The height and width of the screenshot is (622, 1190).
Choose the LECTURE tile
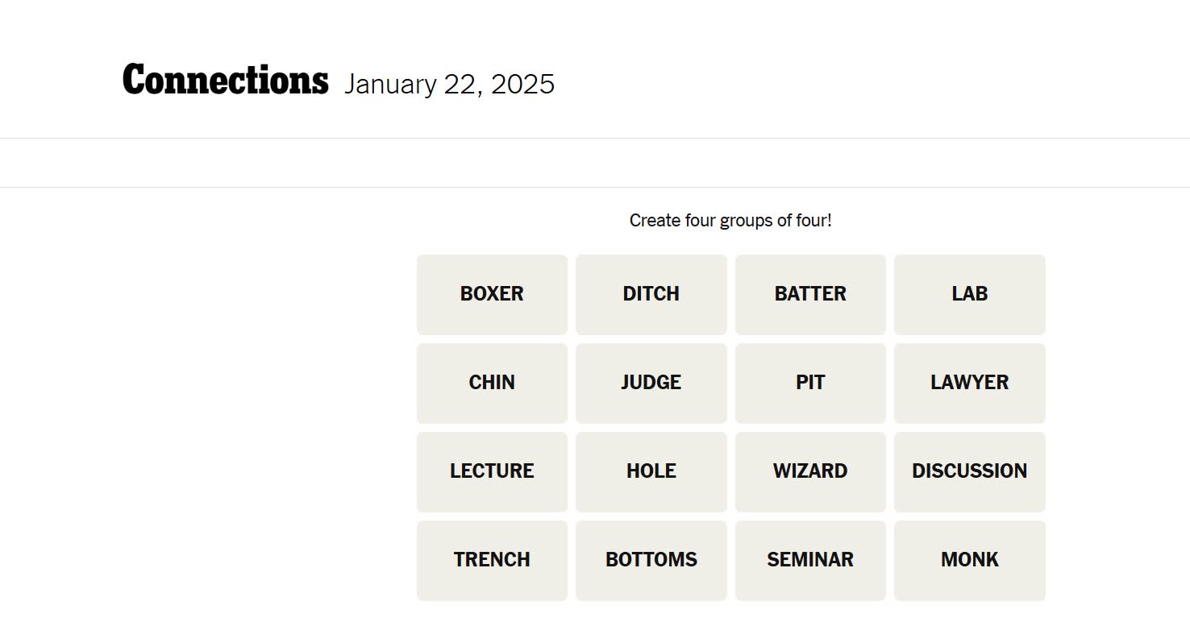pos(492,471)
